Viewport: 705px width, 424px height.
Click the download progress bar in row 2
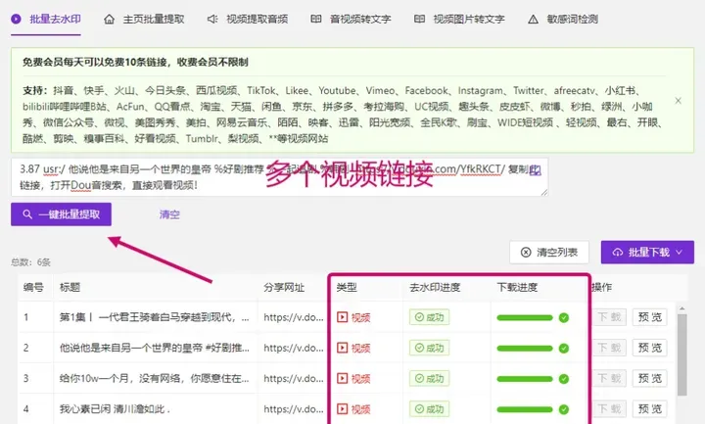[525, 349]
